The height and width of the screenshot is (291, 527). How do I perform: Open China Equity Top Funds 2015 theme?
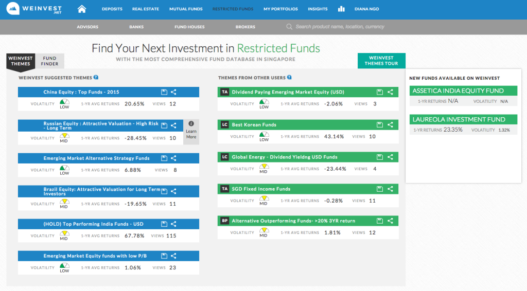tap(81, 92)
